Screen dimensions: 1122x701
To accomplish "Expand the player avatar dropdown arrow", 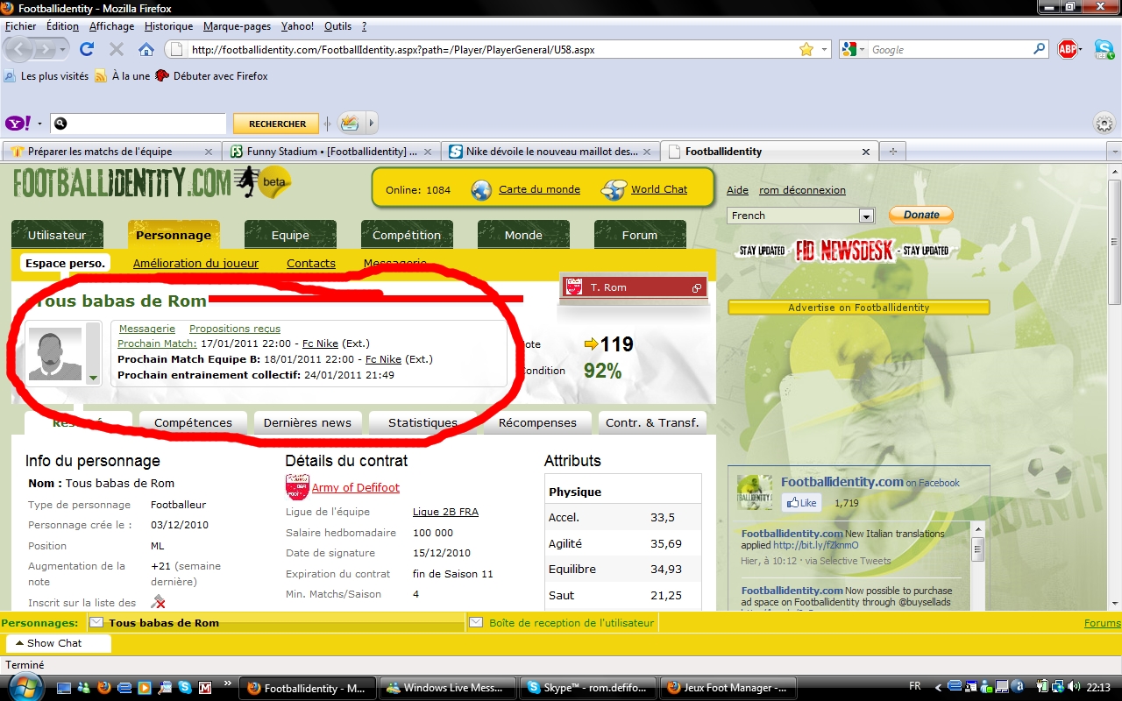I will 94,379.
